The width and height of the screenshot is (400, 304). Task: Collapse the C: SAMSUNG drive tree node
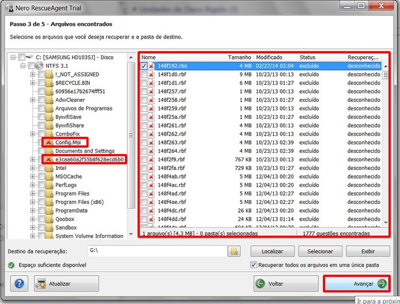coord(13,57)
